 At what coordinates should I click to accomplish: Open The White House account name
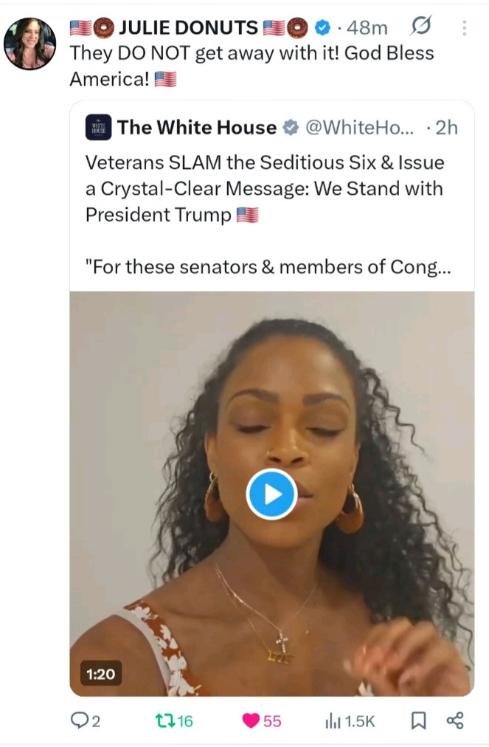196,128
